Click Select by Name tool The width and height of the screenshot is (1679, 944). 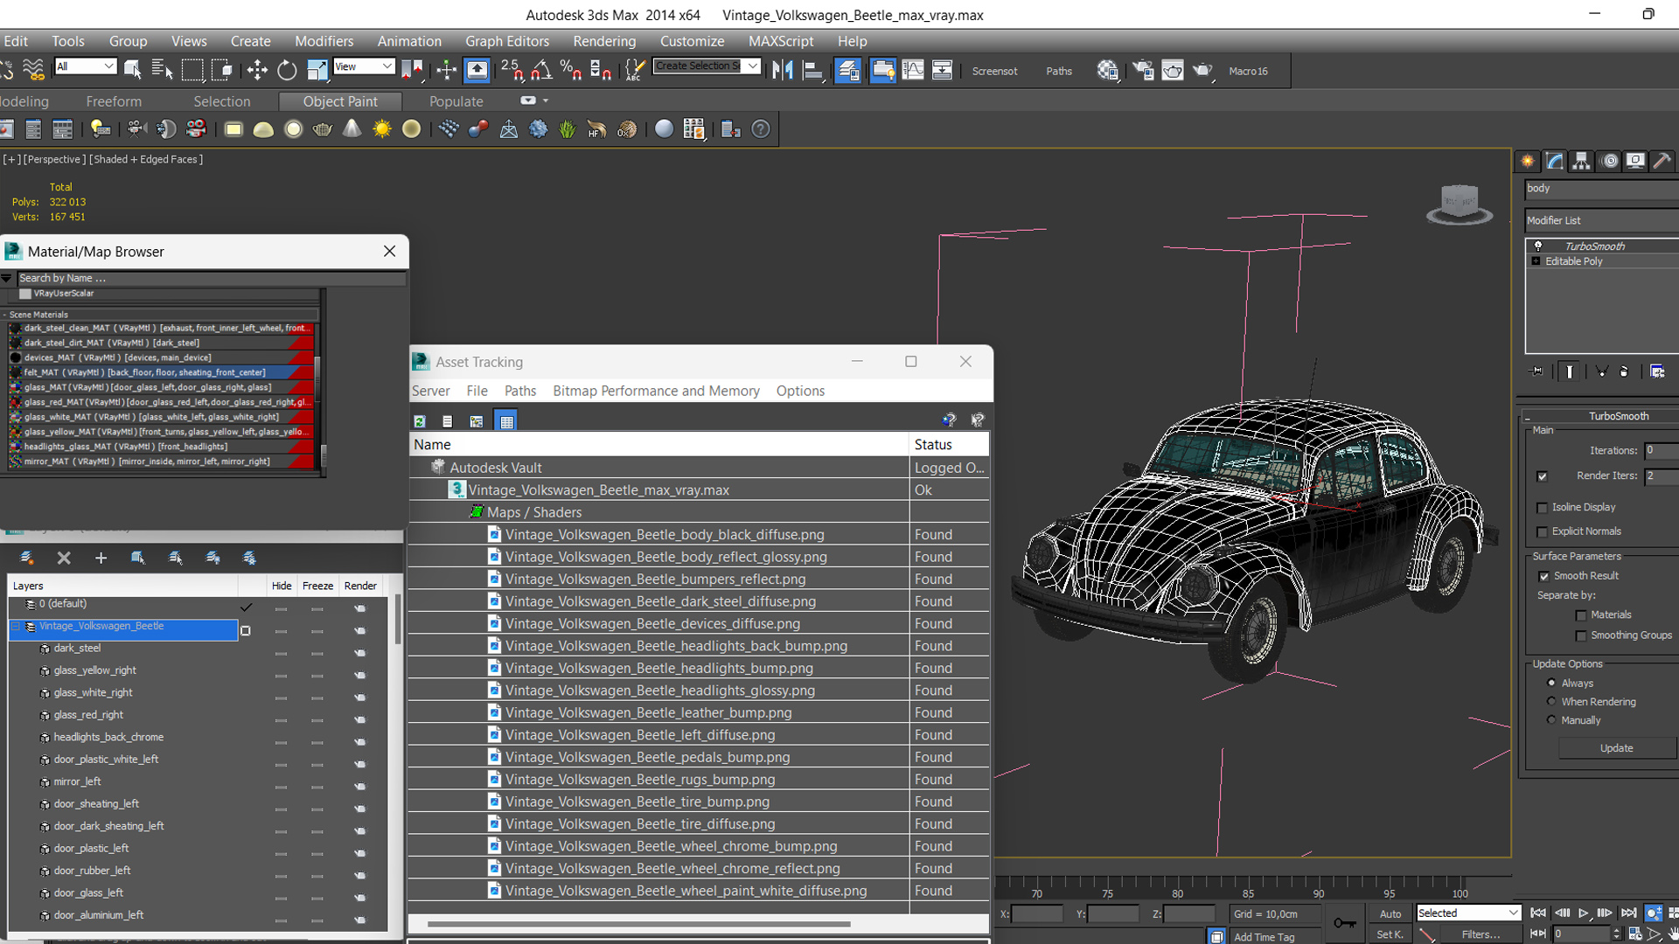(x=163, y=70)
